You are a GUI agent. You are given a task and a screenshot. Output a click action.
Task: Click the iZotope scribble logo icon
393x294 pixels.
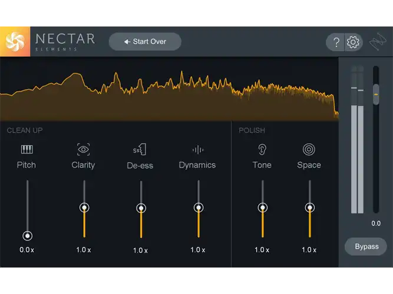pos(378,42)
